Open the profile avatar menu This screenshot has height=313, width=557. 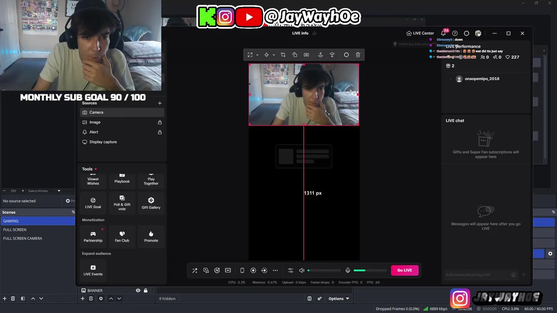click(478, 33)
